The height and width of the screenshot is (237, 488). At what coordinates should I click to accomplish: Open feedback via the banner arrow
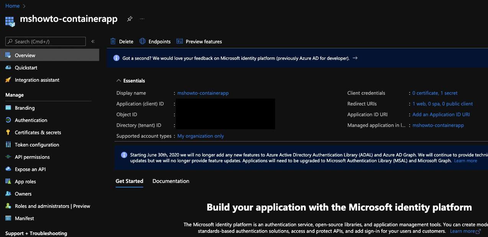coord(355,58)
